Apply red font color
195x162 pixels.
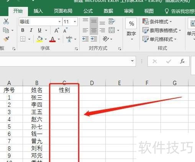(52, 39)
